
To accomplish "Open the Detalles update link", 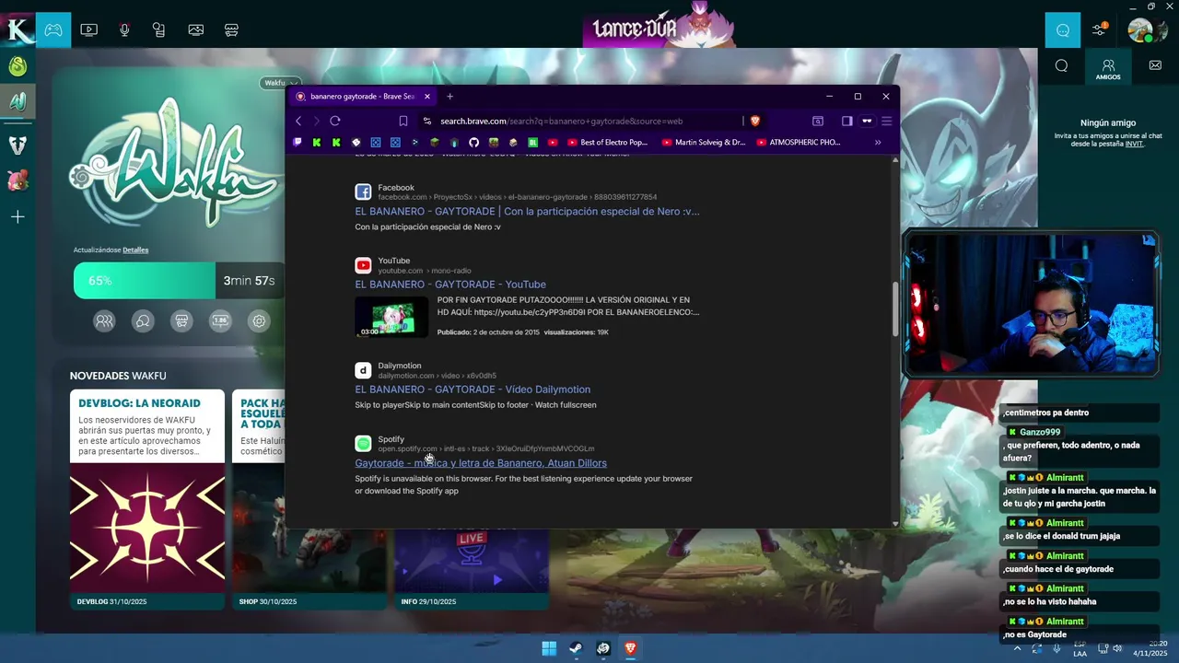I will coord(135,250).
